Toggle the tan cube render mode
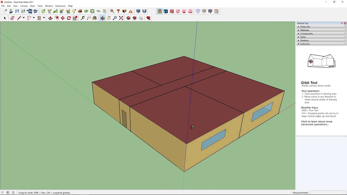 [x=160, y=11]
